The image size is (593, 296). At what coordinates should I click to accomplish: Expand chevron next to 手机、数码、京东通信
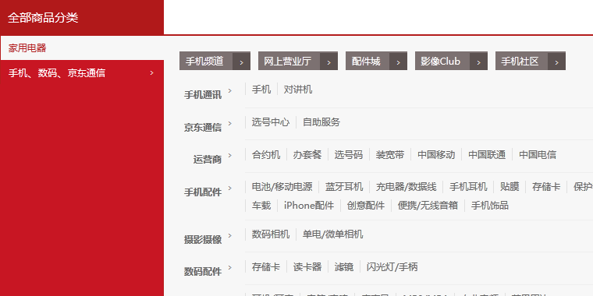tap(151, 73)
